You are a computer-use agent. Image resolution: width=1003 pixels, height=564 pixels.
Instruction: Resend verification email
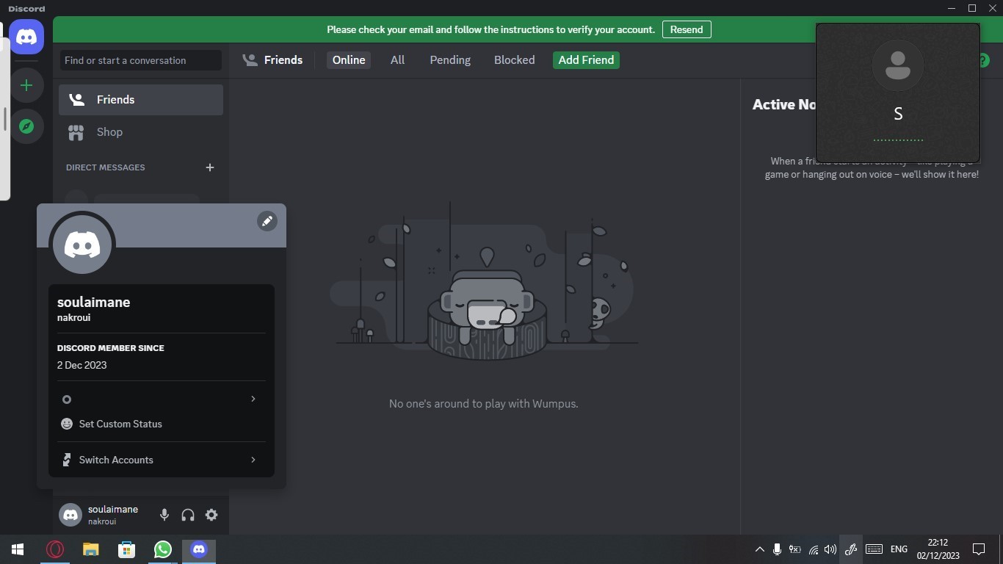687,29
